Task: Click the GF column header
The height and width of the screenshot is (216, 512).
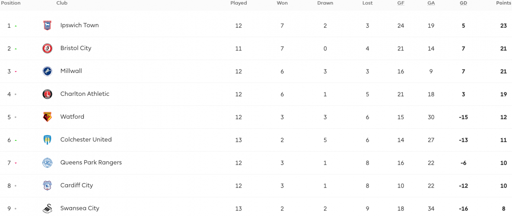Action: pyautogui.click(x=401, y=3)
